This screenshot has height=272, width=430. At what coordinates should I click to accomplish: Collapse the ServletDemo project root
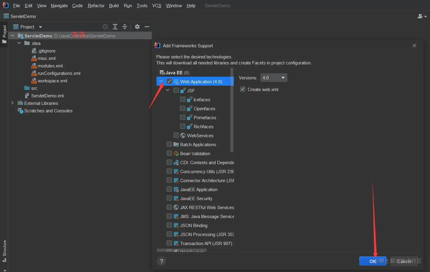pos(13,36)
